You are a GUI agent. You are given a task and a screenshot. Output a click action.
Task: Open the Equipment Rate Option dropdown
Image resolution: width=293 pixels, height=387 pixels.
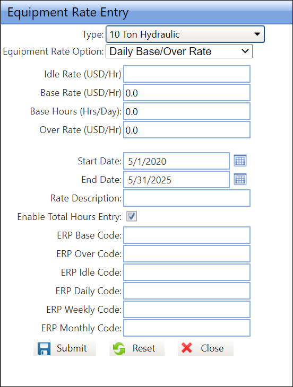pos(179,51)
